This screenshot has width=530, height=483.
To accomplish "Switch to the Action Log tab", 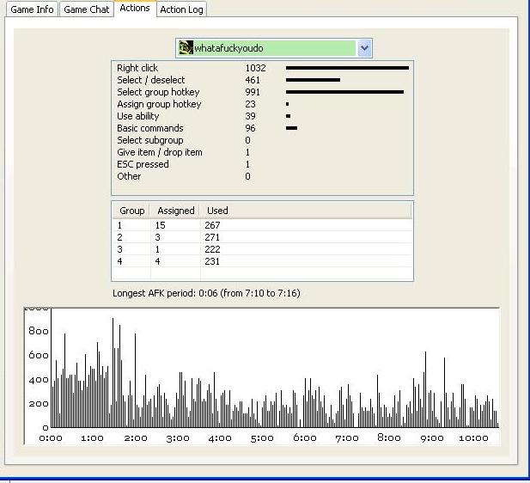I will pos(181,9).
